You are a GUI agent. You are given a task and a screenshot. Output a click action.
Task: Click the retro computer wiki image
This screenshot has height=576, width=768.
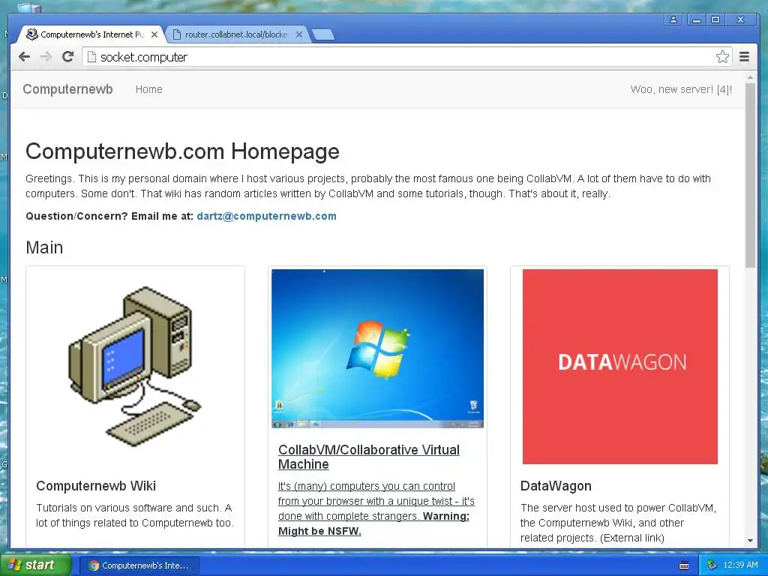point(135,366)
